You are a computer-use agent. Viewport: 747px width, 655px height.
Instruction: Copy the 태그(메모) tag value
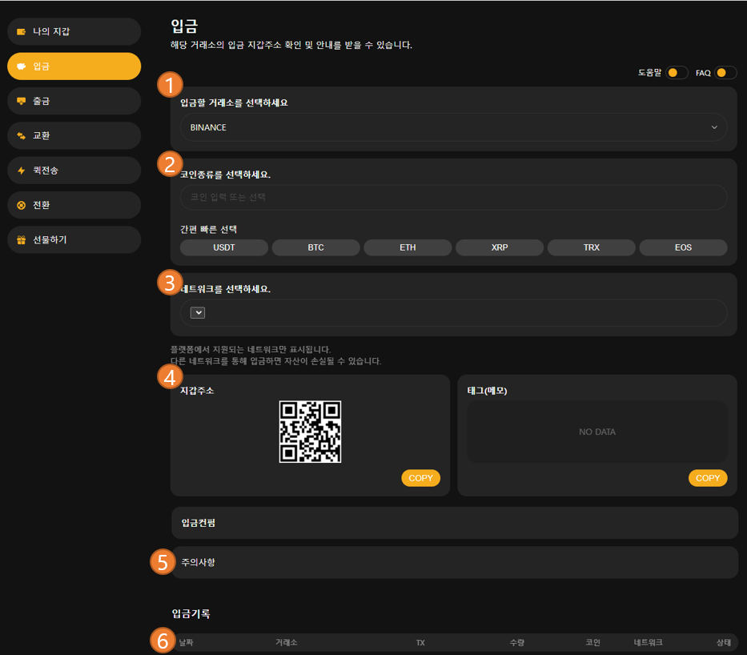pyautogui.click(x=708, y=478)
